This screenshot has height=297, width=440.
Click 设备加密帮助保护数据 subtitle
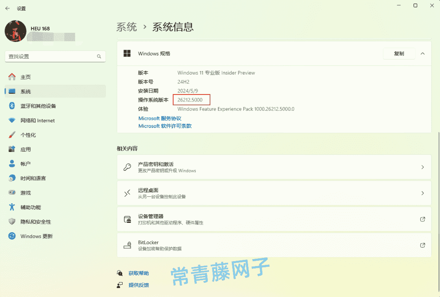click(160, 249)
